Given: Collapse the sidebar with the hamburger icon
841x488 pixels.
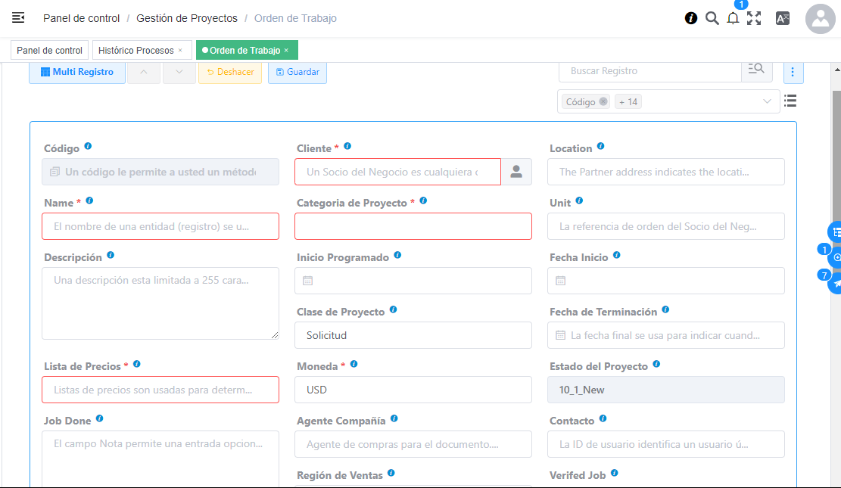Looking at the screenshot, I should [x=18, y=18].
